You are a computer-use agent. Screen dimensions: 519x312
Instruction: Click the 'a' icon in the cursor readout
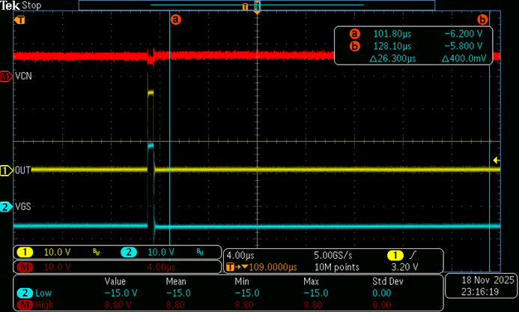tap(354, 34)
